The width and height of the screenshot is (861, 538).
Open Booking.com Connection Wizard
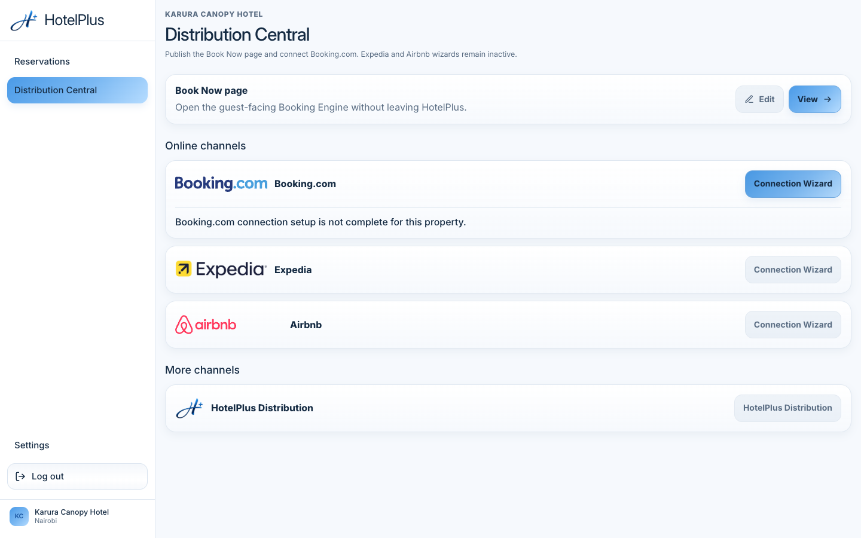coord(793,184)
